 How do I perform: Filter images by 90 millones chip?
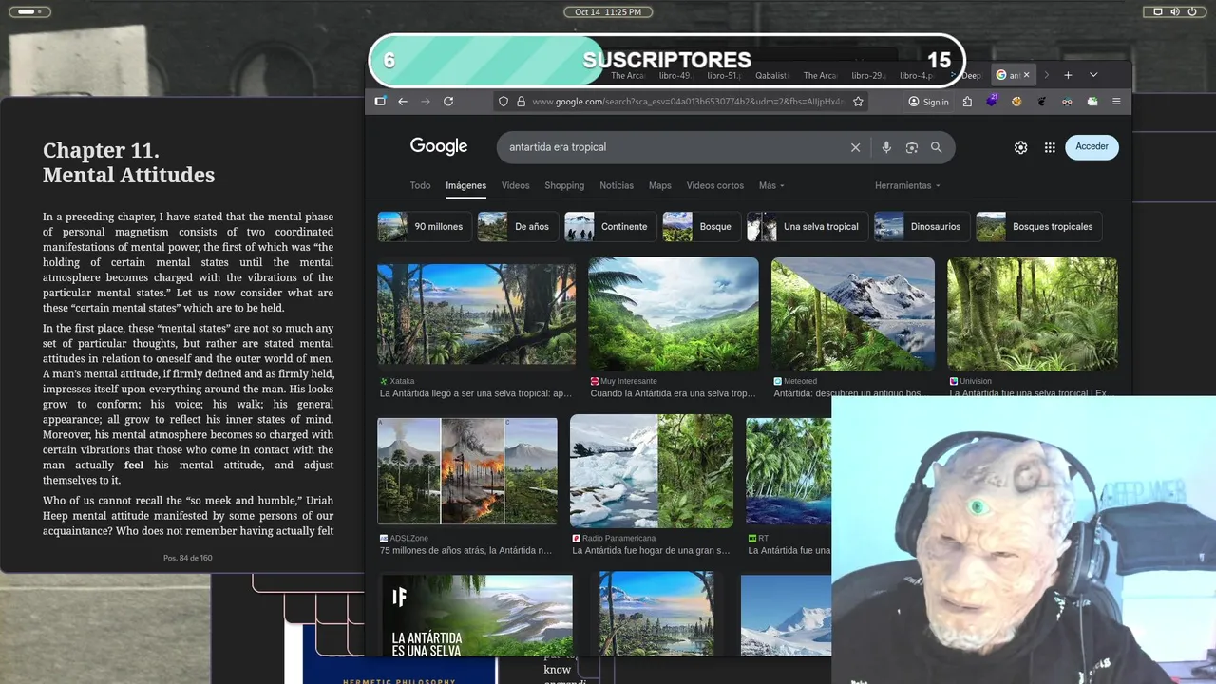coord(424,226)
